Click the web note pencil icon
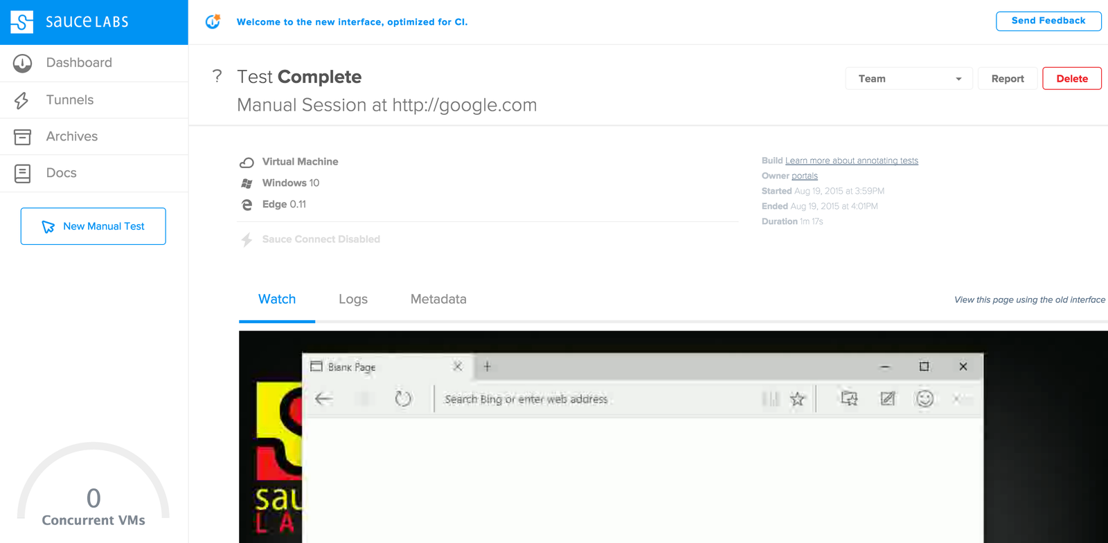This screenshot has width=1108, height=543. pyautogui.click(x=887, y=398)
